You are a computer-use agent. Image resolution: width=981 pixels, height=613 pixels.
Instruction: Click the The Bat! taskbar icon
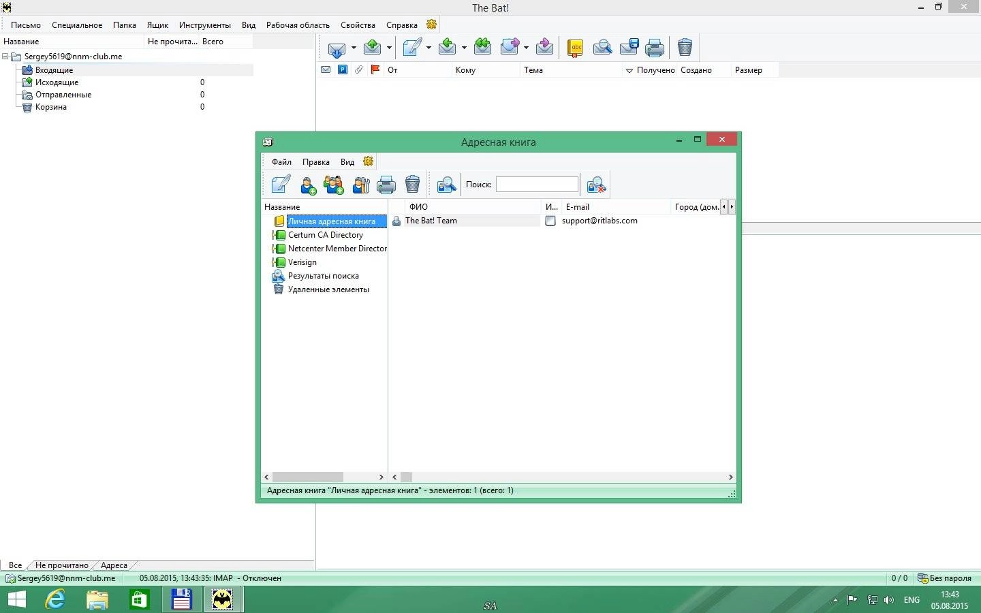(223, 599)
